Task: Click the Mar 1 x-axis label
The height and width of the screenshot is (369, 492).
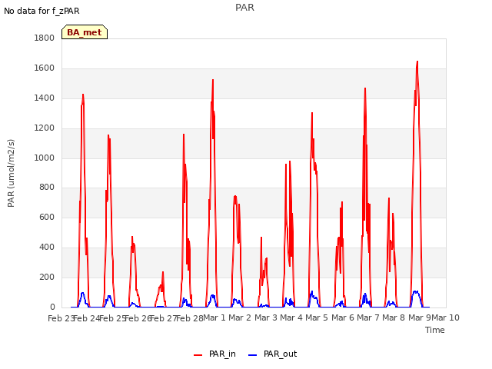Action: 214,317
